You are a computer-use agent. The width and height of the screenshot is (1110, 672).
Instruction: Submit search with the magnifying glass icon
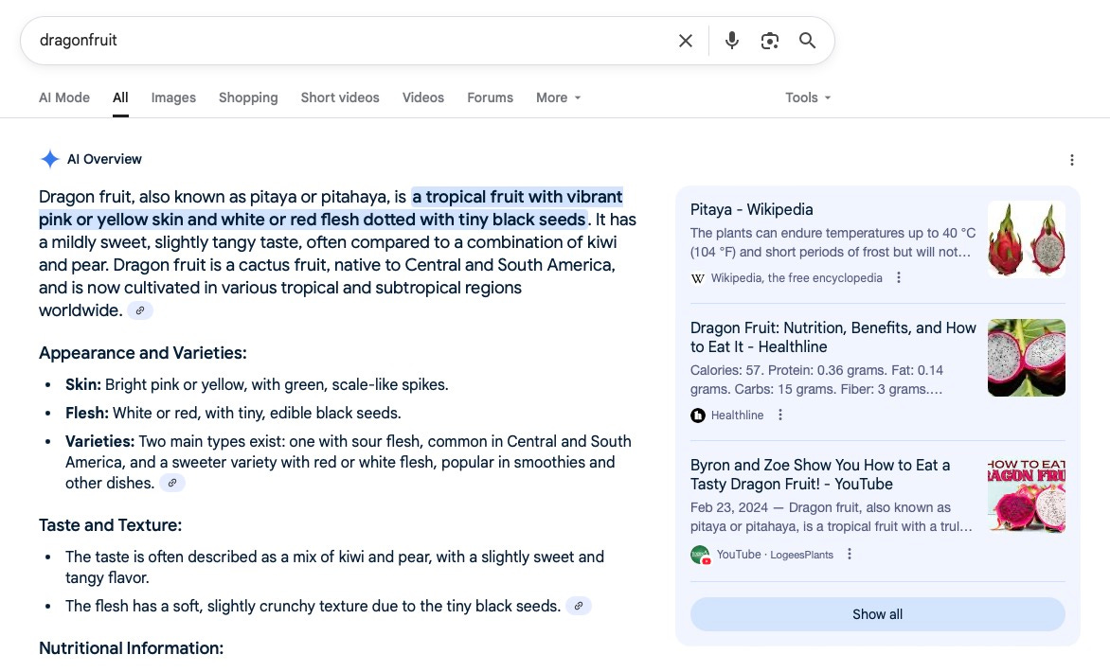pyautogui.click(x=807, y=41)
